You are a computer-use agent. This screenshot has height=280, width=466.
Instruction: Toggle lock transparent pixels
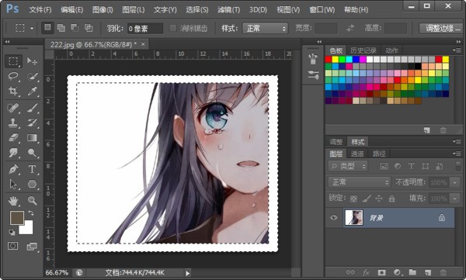[353, 199]
